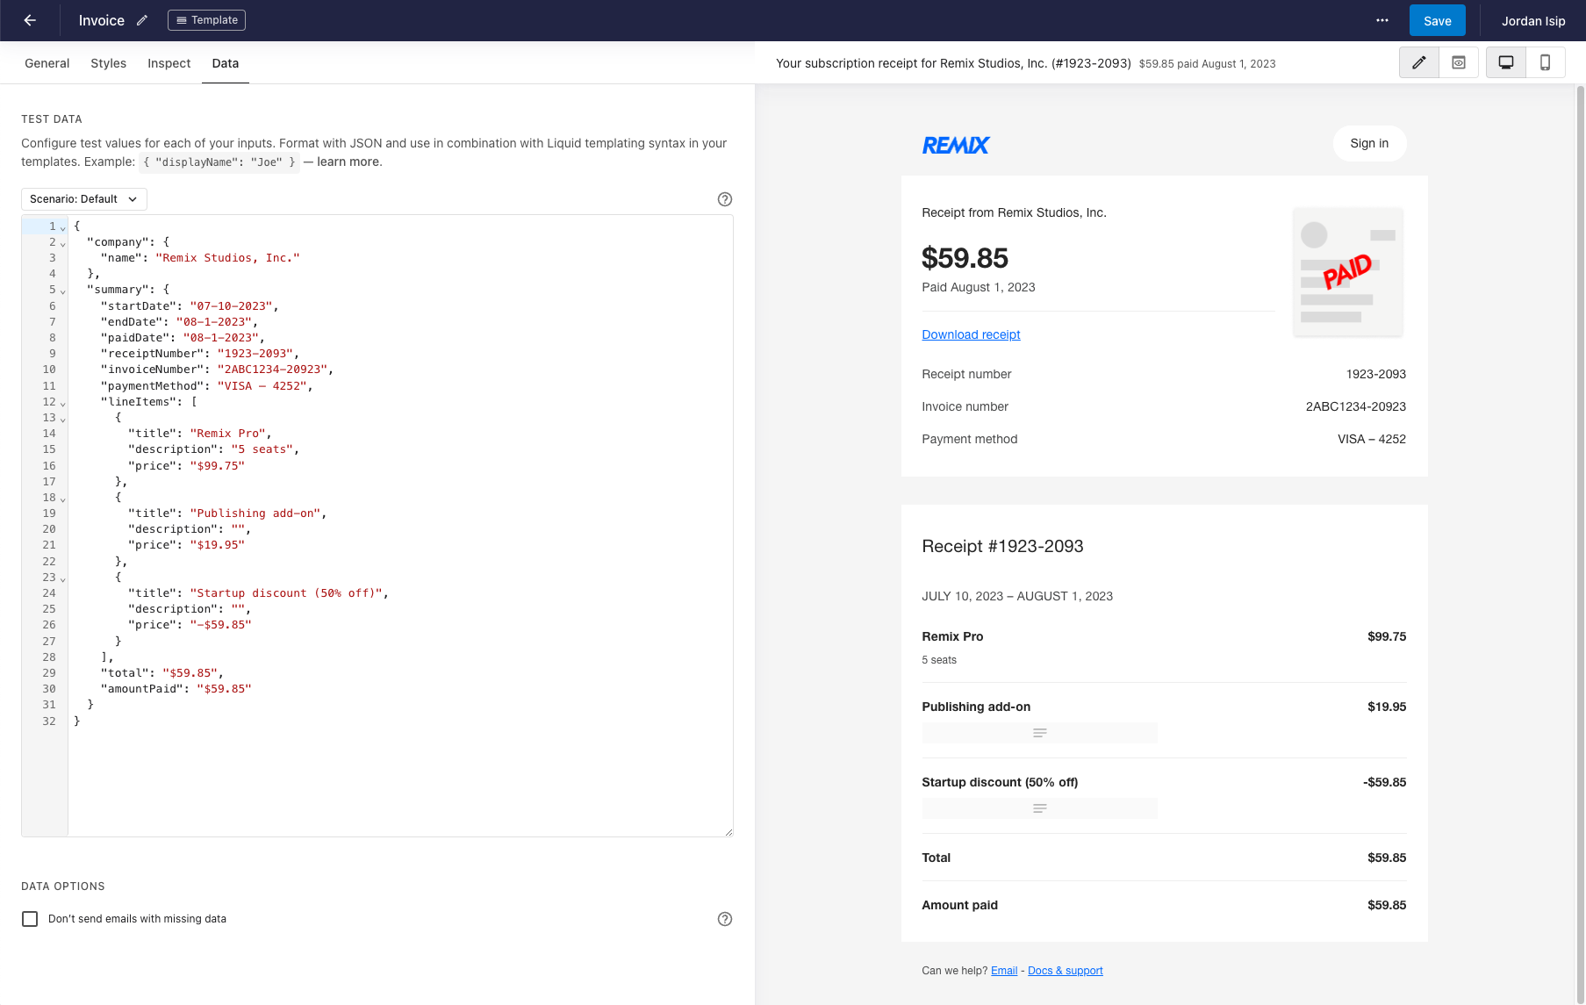Collapse the company object fold arrow
The height and width of the screenshot is (1005, 1586).
63,244
